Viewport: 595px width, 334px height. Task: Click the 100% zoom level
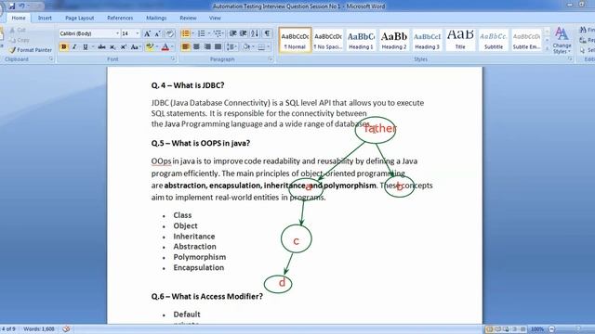(537, 329)
